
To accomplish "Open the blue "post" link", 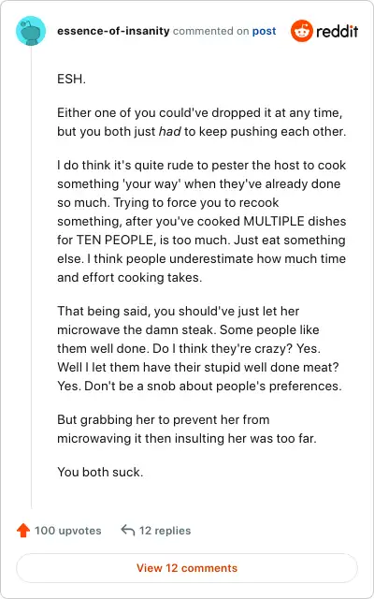I will click(264, 31).
